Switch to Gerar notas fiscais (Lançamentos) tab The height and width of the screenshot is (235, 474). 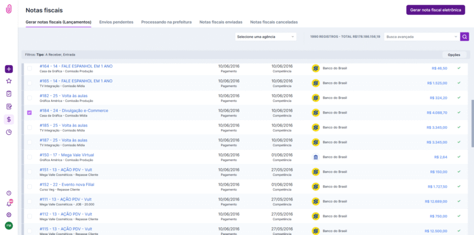coord(58,22)
